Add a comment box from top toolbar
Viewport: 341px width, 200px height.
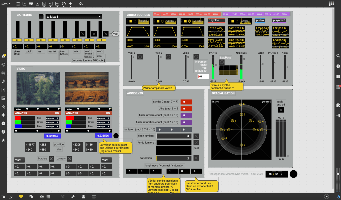31,4
